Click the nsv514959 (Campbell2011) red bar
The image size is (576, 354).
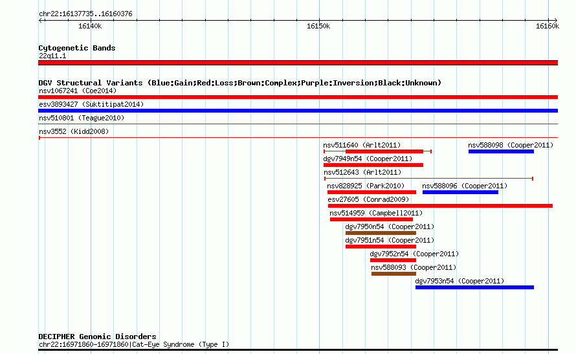(371, 219)
